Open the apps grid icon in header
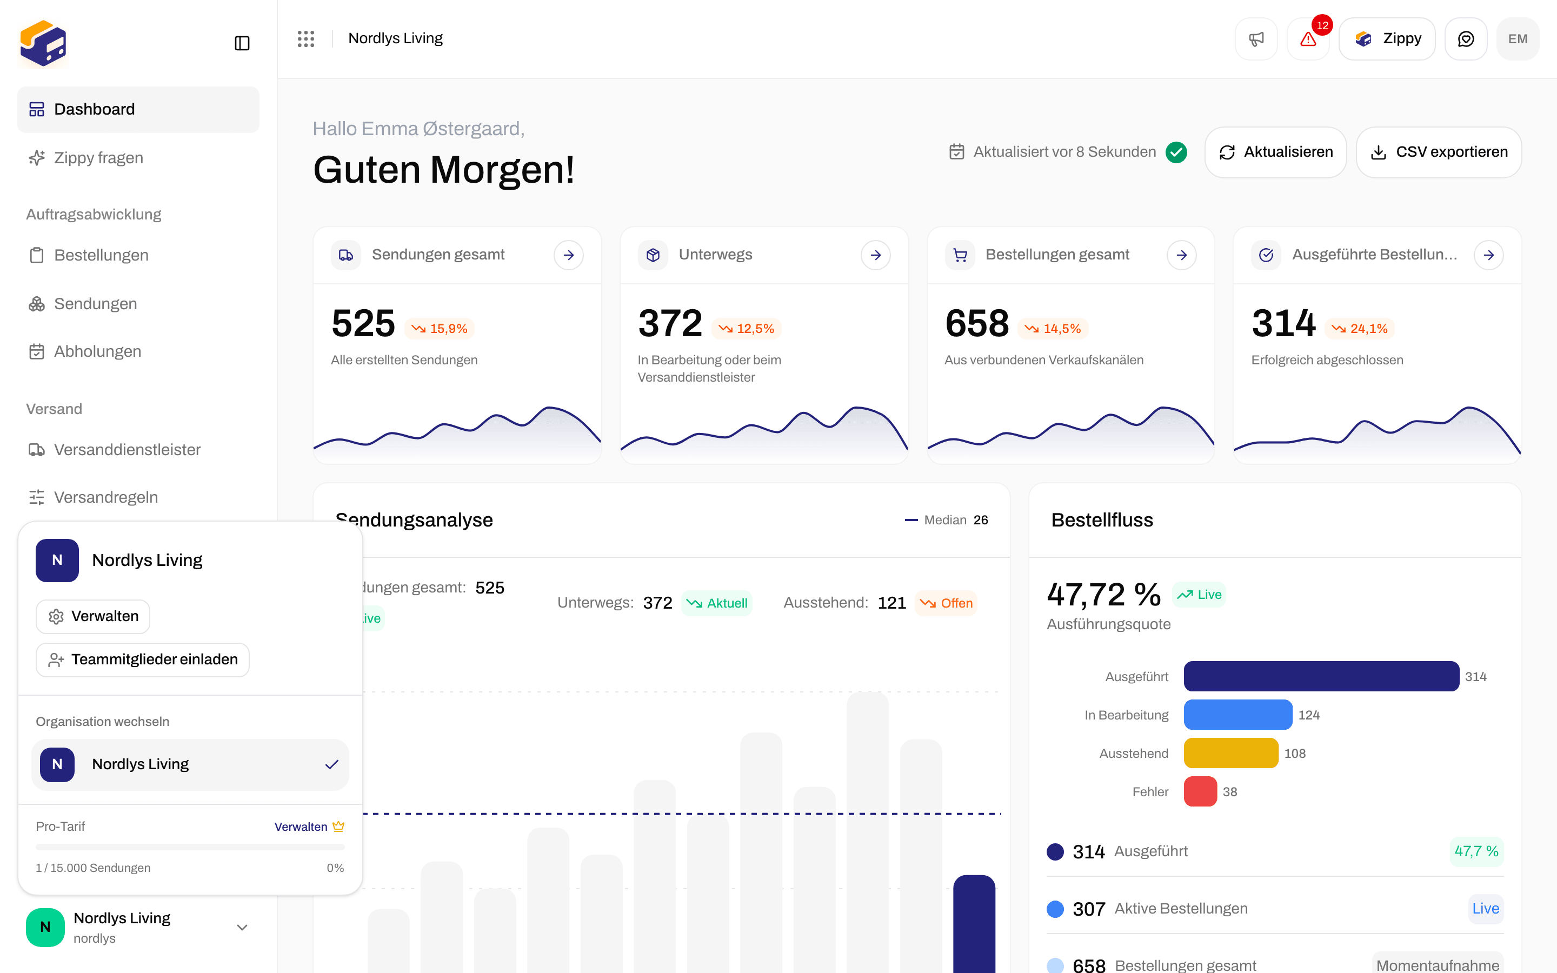1557x973 pixels. [305, 38]
